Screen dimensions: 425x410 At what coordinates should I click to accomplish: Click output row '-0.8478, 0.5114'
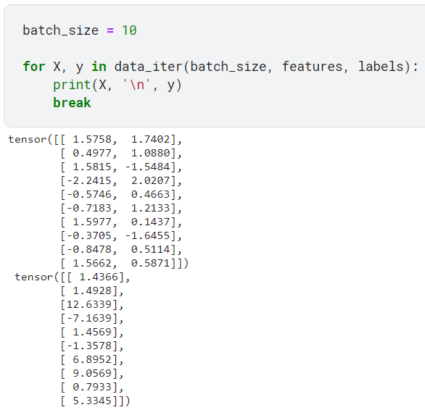[x=121, y=249]
